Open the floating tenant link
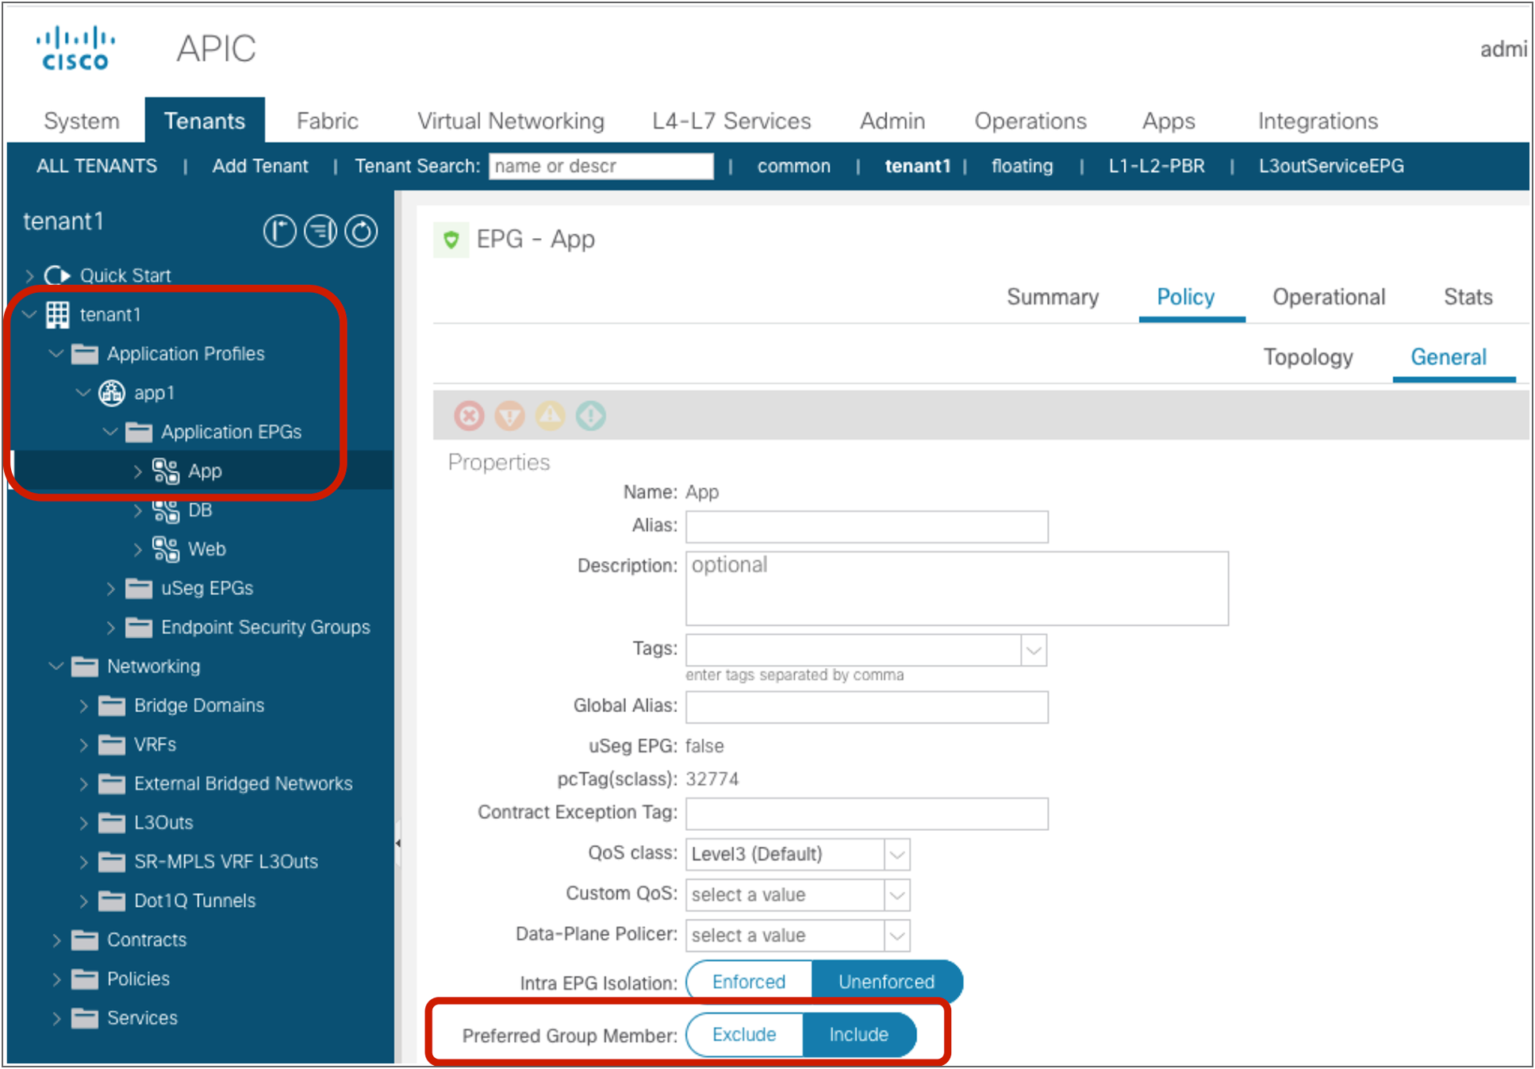The height and width of the screenshot is (1069, 1535). click(1022, 166)
